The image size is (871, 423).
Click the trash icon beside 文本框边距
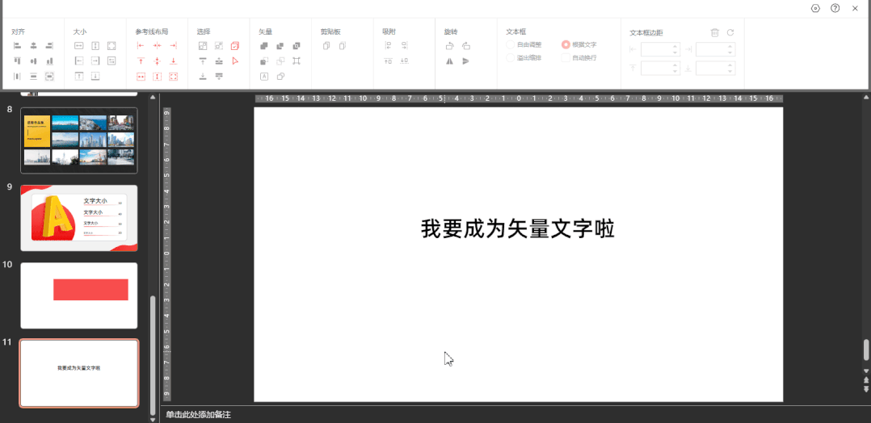tap(715, 33)
